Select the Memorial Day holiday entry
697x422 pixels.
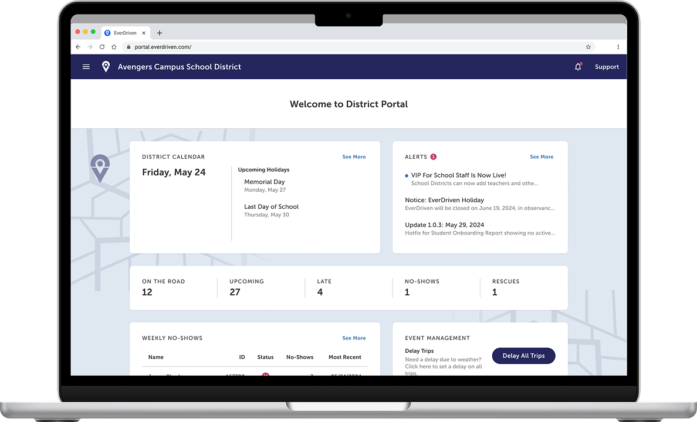click(265, 185)
